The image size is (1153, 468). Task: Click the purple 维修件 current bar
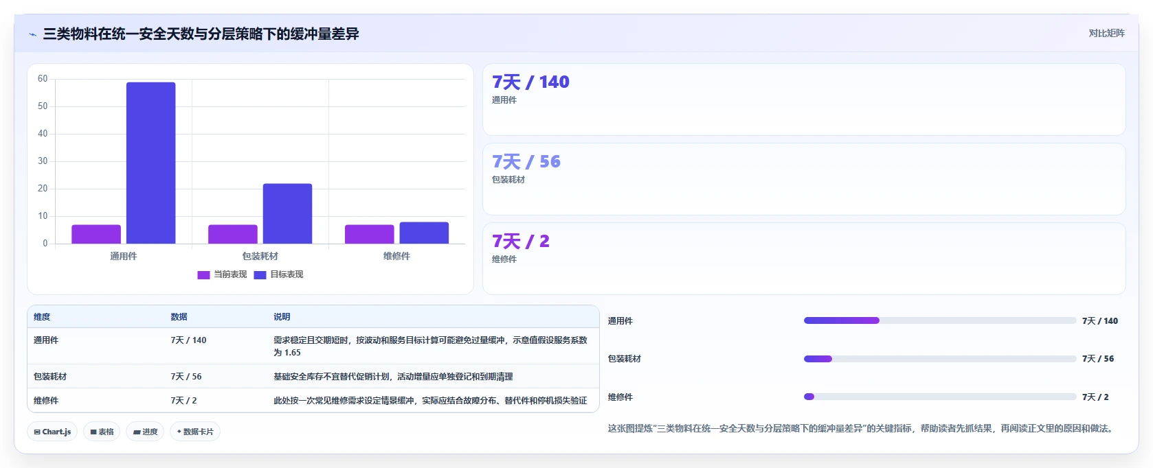[370, 234]
